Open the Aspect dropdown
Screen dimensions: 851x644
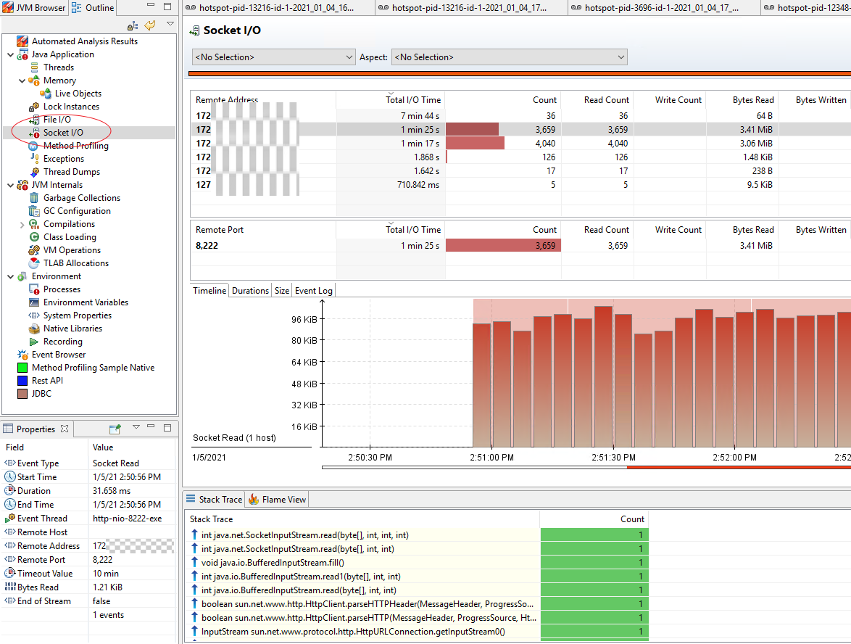click(509, 57)
